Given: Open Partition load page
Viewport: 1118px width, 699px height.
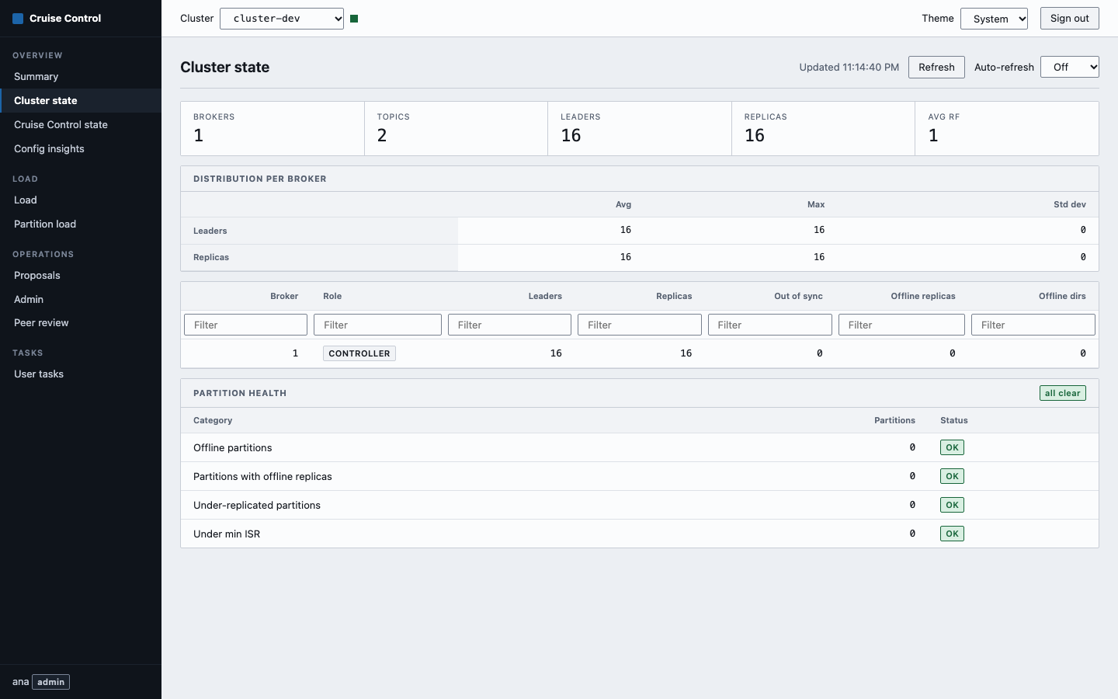Looking at the screenshot, I should pos(81,224).
